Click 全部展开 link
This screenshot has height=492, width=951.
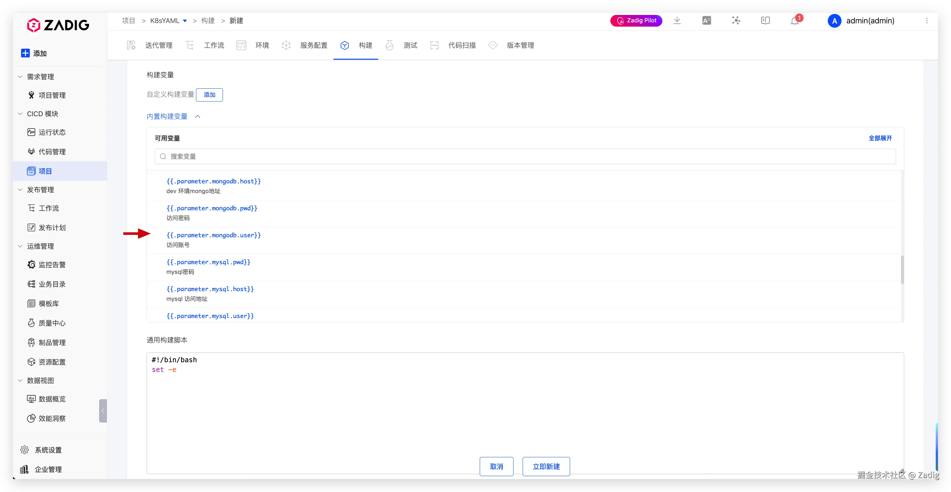pyautogui.click(x=880, y=138)
